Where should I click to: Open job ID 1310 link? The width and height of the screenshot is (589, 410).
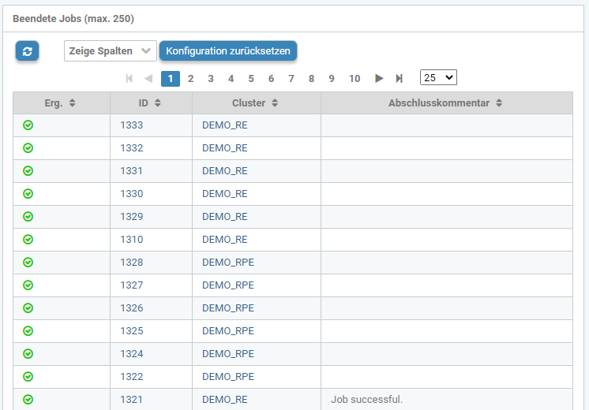tap(131, 240)
